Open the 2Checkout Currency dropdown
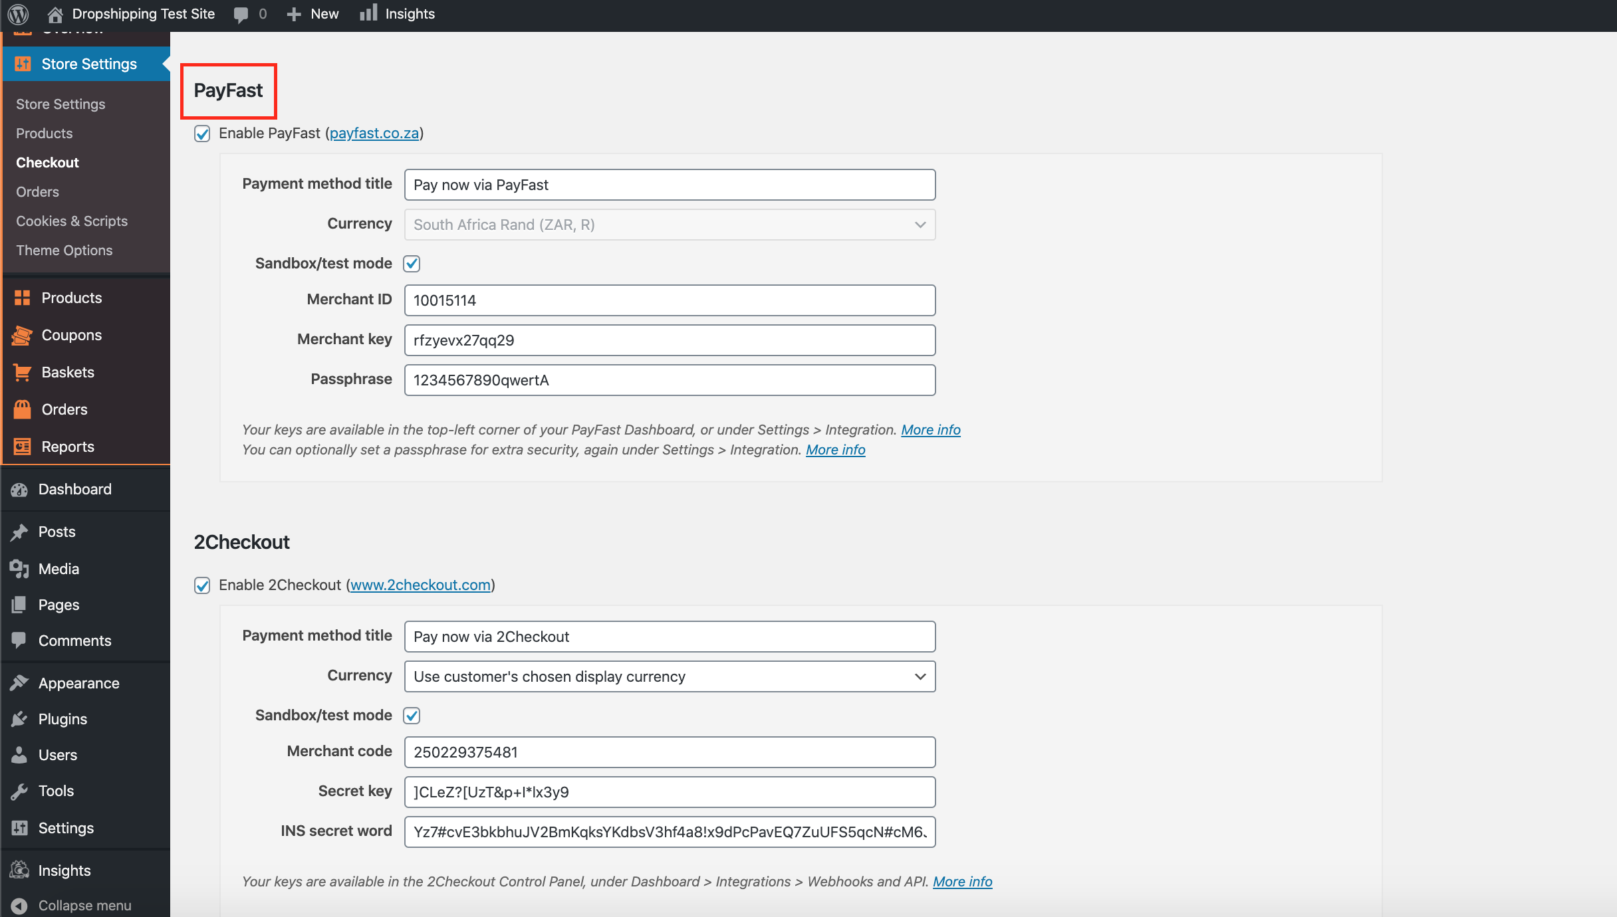The height and width of the screenshot is (917, 1617). pyautogui.click(x=670, y=676)
